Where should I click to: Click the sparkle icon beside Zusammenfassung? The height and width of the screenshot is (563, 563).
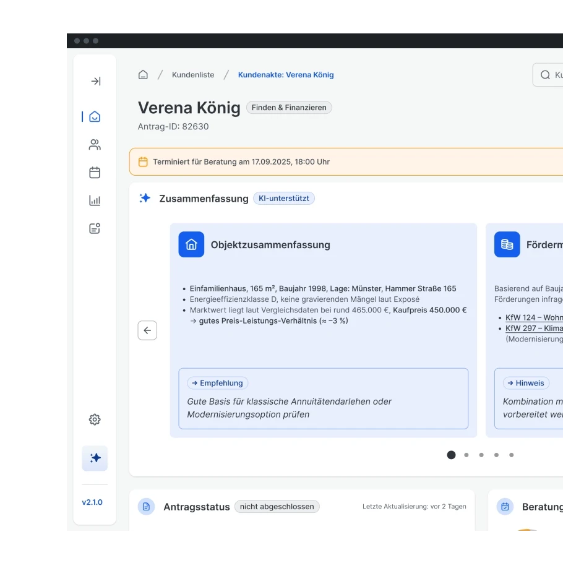click(x=145, y=197)
